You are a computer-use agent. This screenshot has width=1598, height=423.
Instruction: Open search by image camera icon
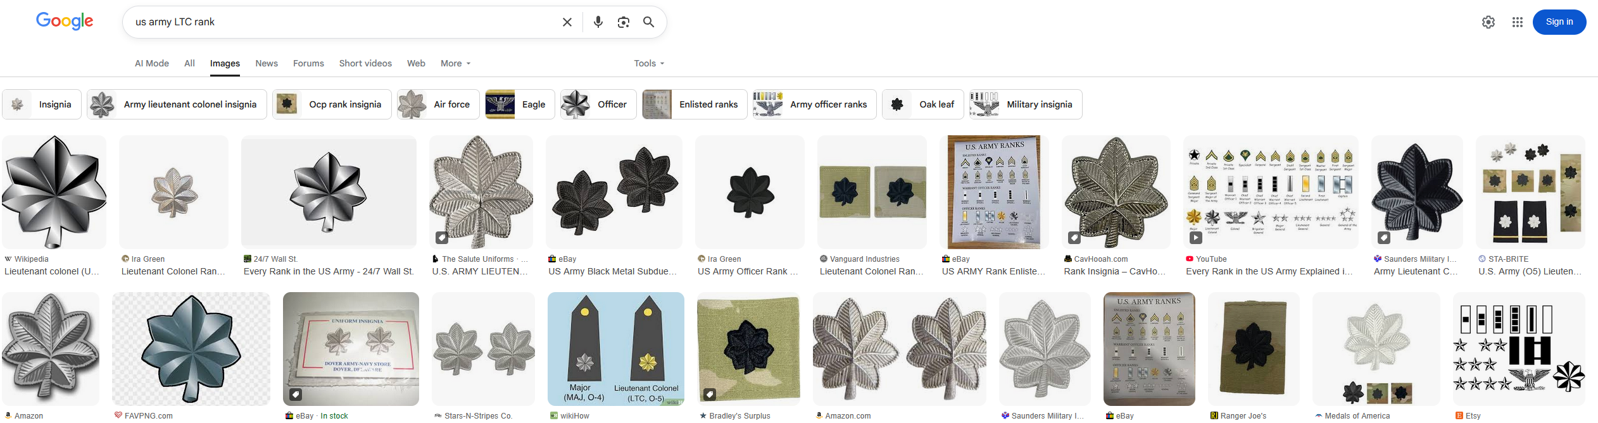tap(624, 22)
